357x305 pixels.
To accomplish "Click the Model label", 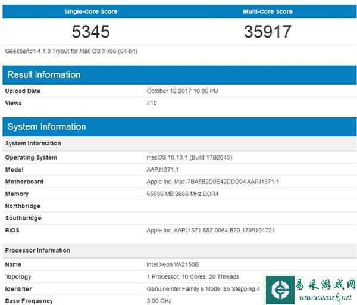I will coord(14,170).
